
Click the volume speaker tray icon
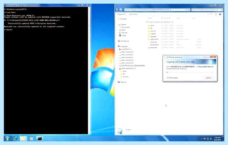pos(211,139)
